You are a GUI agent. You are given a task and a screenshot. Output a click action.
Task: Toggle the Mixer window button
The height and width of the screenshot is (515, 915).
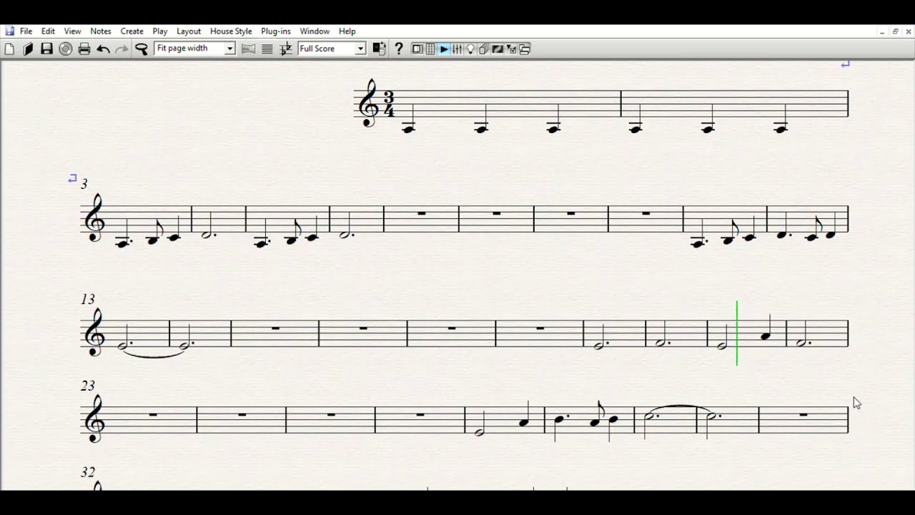pyautogui.click(x=457, y=49)
